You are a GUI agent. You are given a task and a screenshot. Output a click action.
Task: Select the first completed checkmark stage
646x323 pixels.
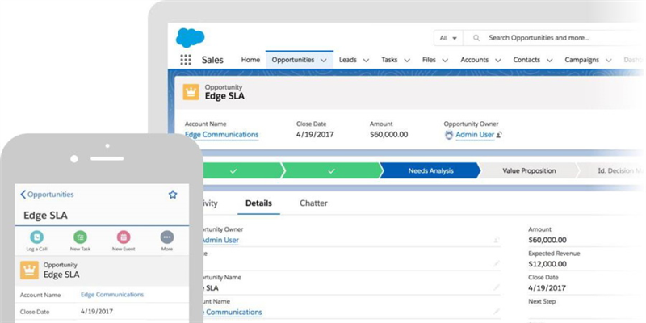click(x=241, y=170)
